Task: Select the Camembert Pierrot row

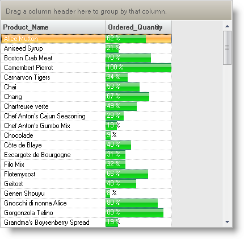Action: [86, 68]
